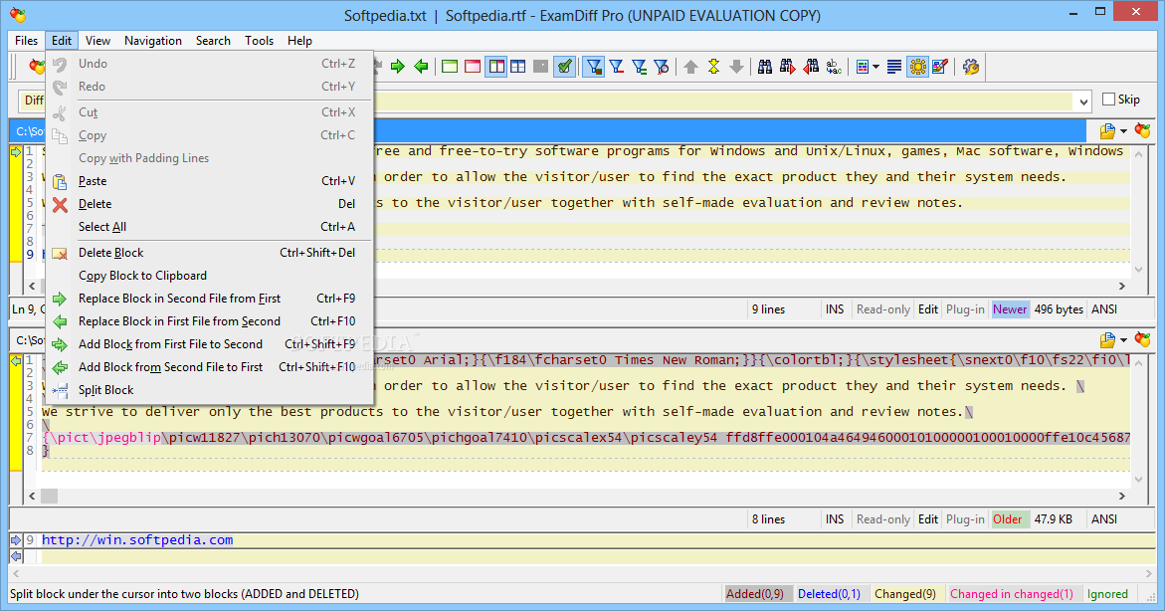1165x611 pixels.
Task: Click the green left arrow toolbar icon
Action: pyautogui.click(x=421, y=67)
